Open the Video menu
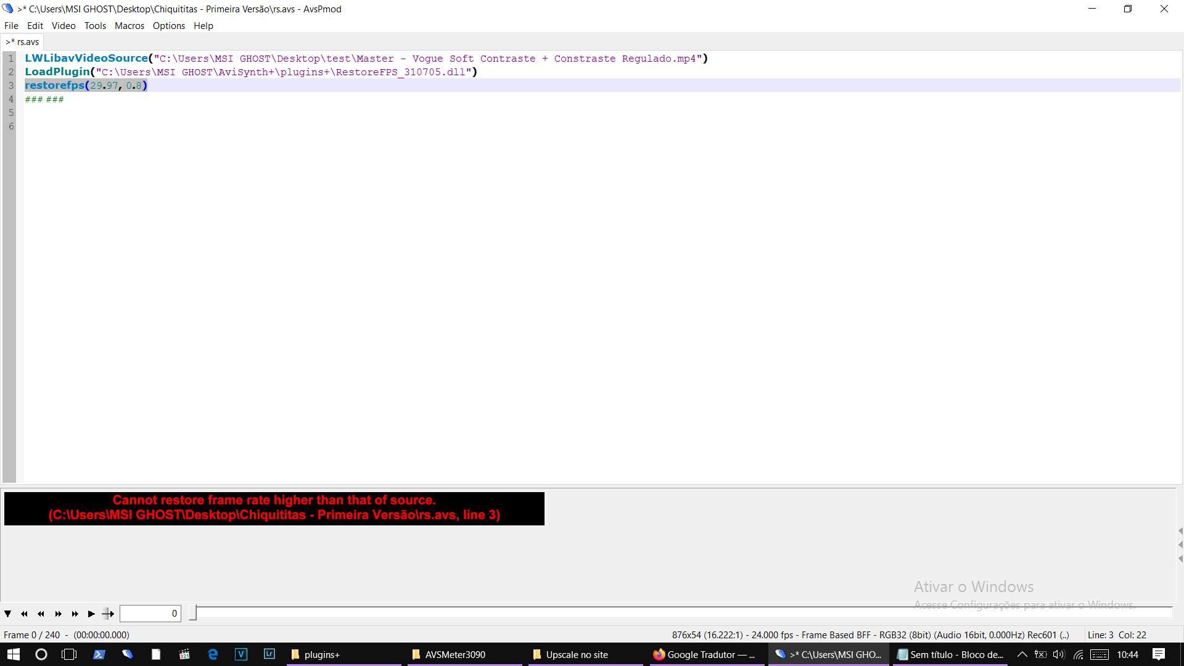Viewport: 1184px width, 666px height. coord(64,26)
